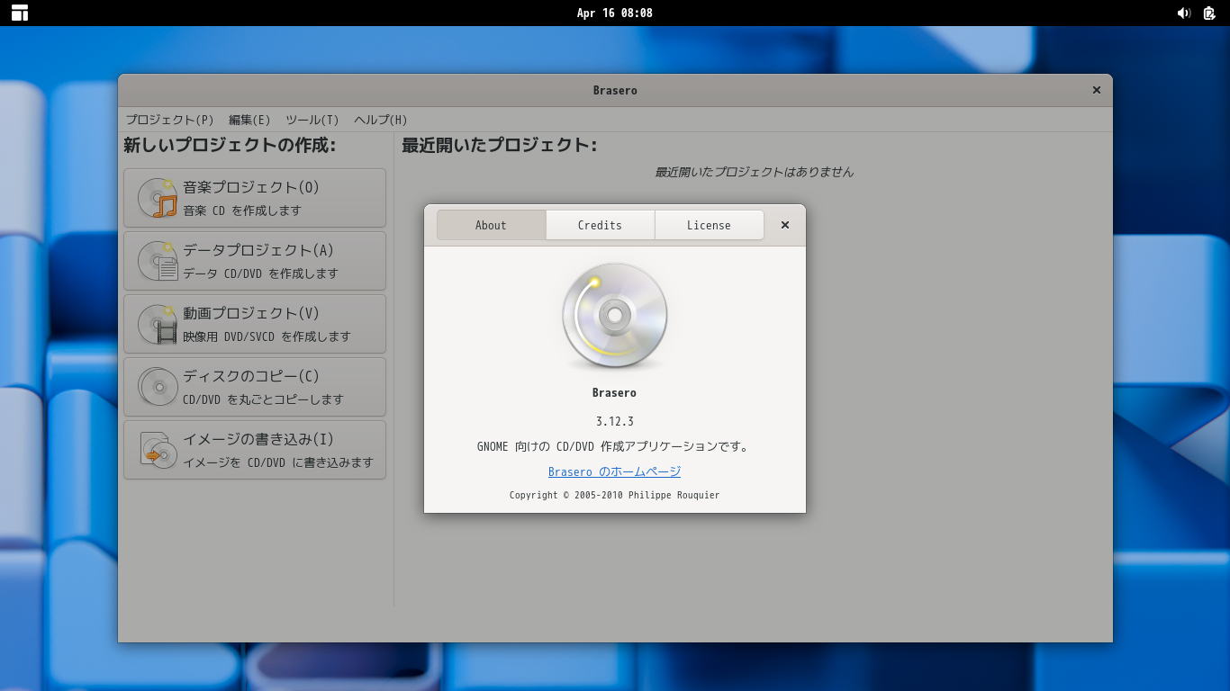Choose イメージの書き込み(I) burn image
This screenshot has height=691, width=1230.
[x=255, y=450]
